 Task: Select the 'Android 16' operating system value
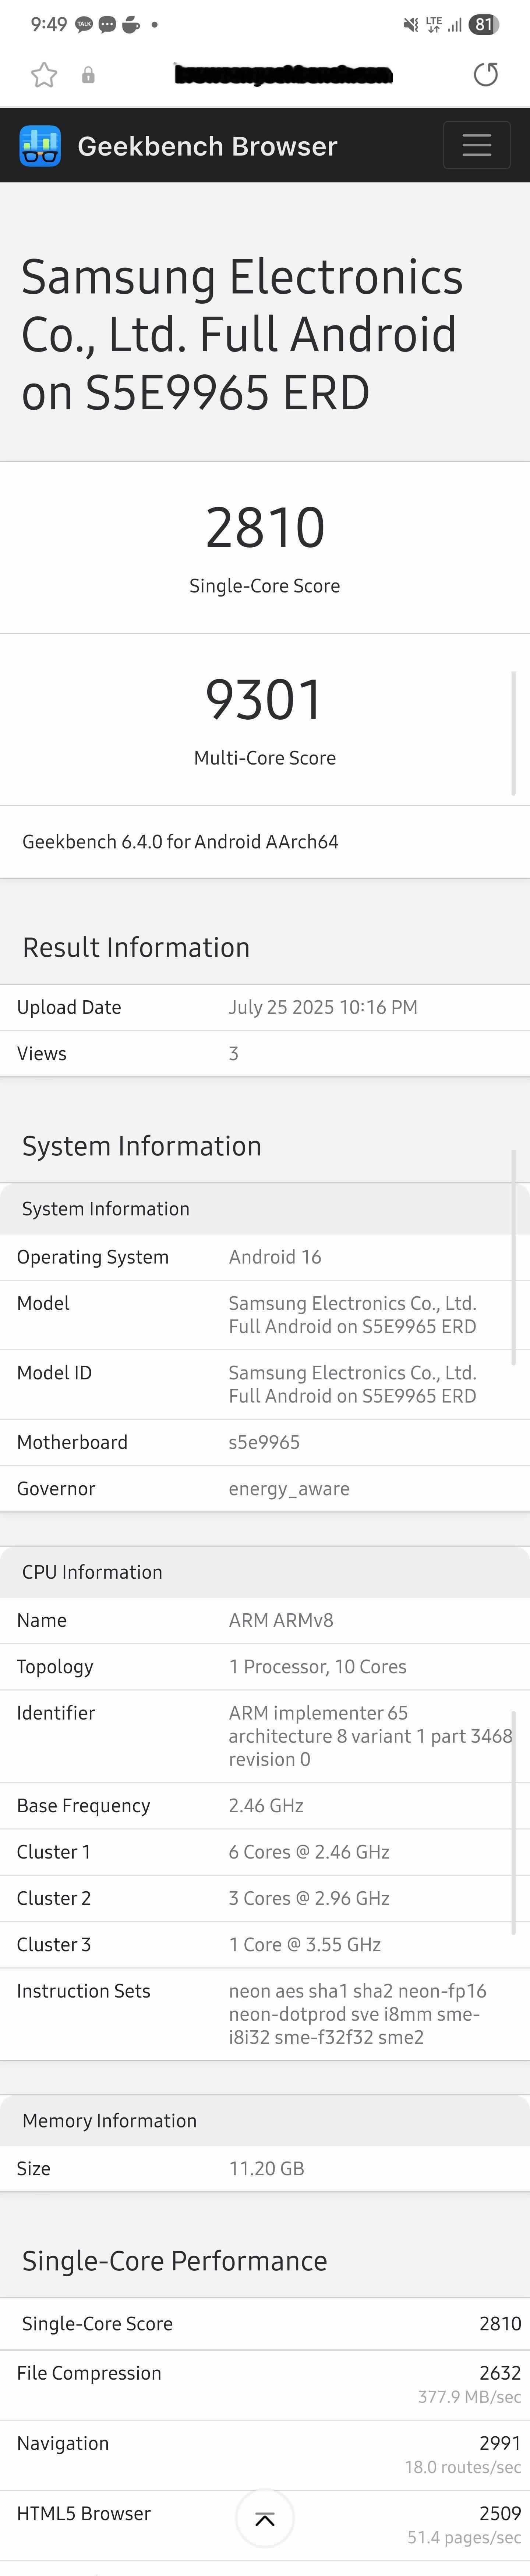tap(275, 1257)
